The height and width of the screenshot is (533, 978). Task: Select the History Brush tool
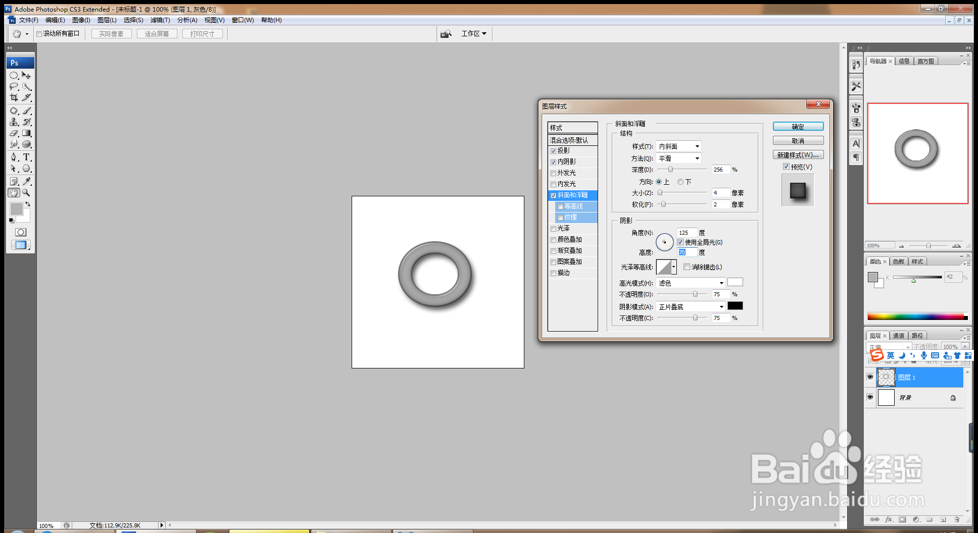coord(27,122)
